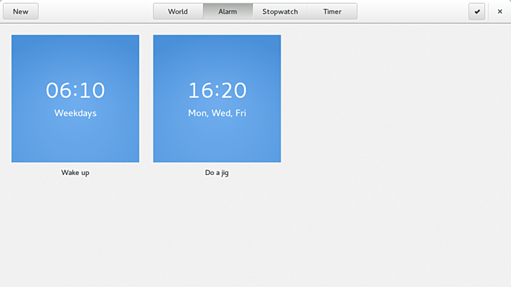Go to the Timer tab
Image resolution: width=511 pixels, height=287 pixels.
[x=332, y=12]
